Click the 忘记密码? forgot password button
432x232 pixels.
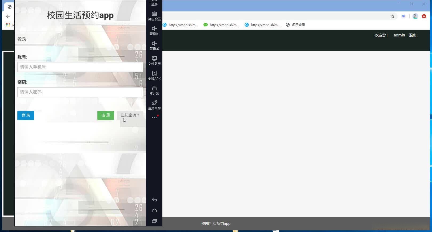point(130,115)
